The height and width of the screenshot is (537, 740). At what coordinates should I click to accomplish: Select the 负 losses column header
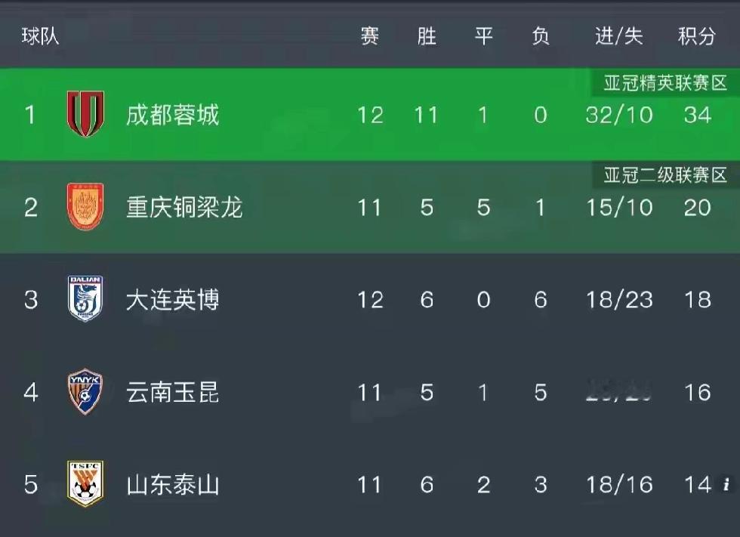pyautogui.click(x=541, y=35)
